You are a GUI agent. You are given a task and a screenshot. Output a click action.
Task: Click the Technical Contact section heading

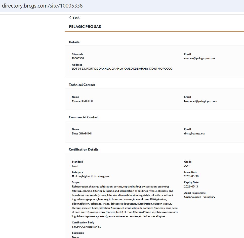pos(82,85)
